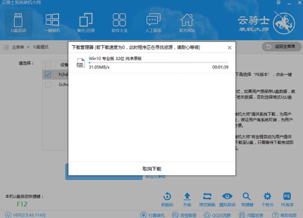Viewport: 303px width, 218px height.
Task: Click the F12 boot hotkey text
Action: (22, 204)
